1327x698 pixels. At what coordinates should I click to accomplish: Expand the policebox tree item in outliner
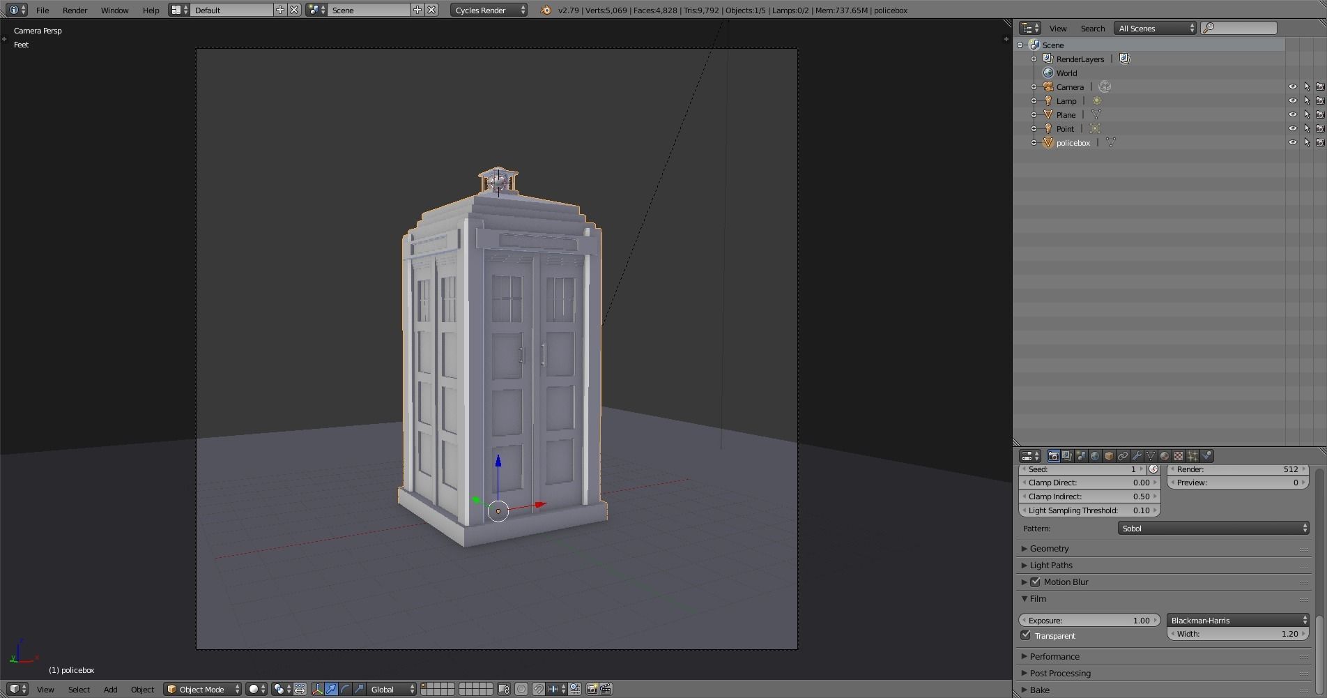pos(1034,143)
